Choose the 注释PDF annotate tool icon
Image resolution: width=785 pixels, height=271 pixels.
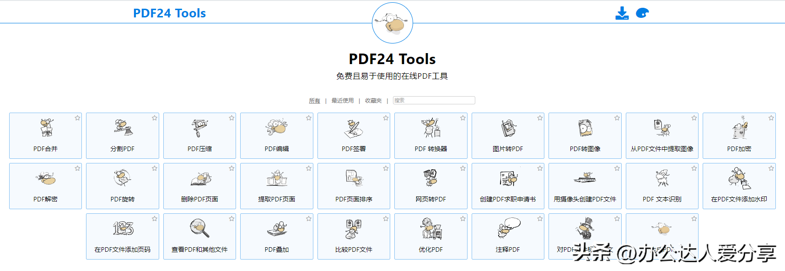(509, 228)
